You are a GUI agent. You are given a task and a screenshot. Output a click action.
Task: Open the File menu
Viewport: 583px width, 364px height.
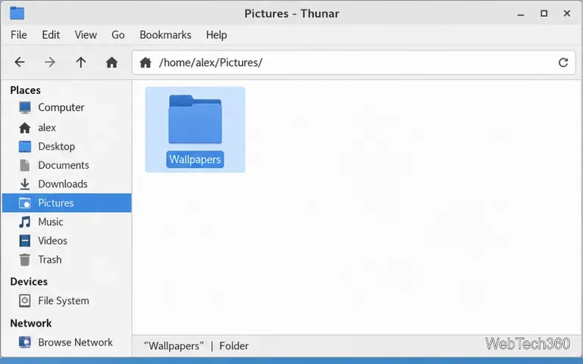pyautogui.click(x=18, y=35)
